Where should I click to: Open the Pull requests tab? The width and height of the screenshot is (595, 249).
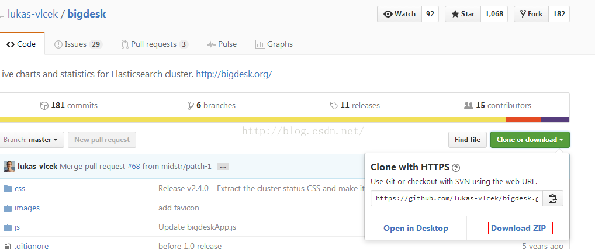coord(154,44)
